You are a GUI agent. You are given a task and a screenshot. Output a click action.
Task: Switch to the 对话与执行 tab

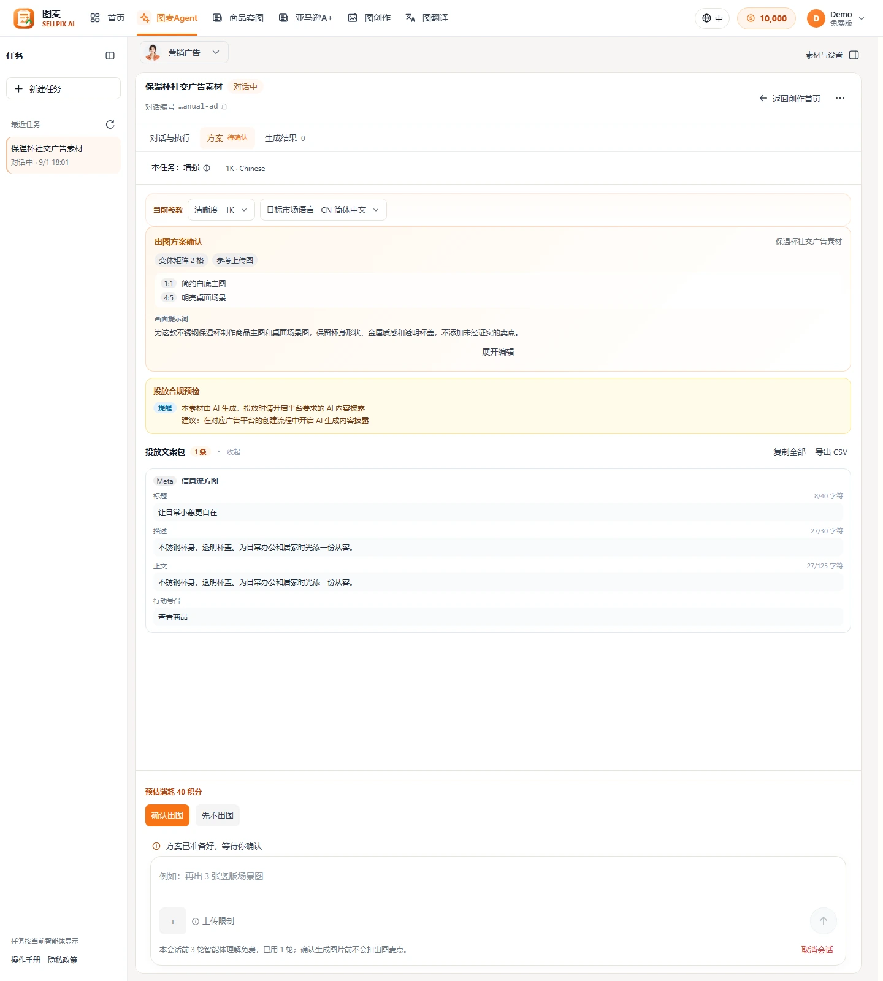pyautogui.click(x=170, y=139)
